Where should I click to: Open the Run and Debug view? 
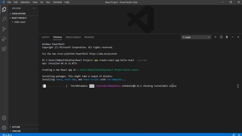[x=4, y=39]
